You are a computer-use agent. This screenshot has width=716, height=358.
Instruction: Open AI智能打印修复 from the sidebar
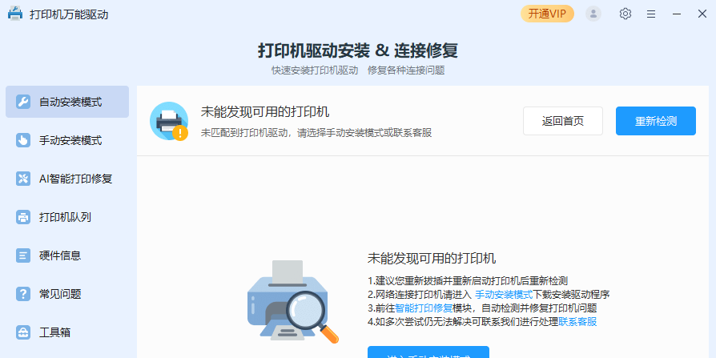coord(67,179)
